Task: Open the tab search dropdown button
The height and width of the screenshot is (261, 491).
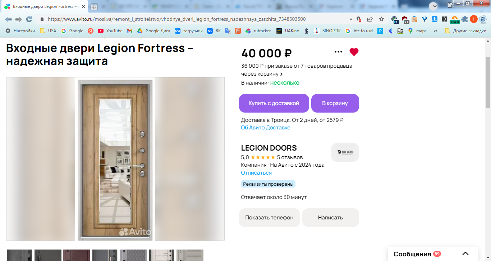Action: pyautogui.click(x=433, y=6)
